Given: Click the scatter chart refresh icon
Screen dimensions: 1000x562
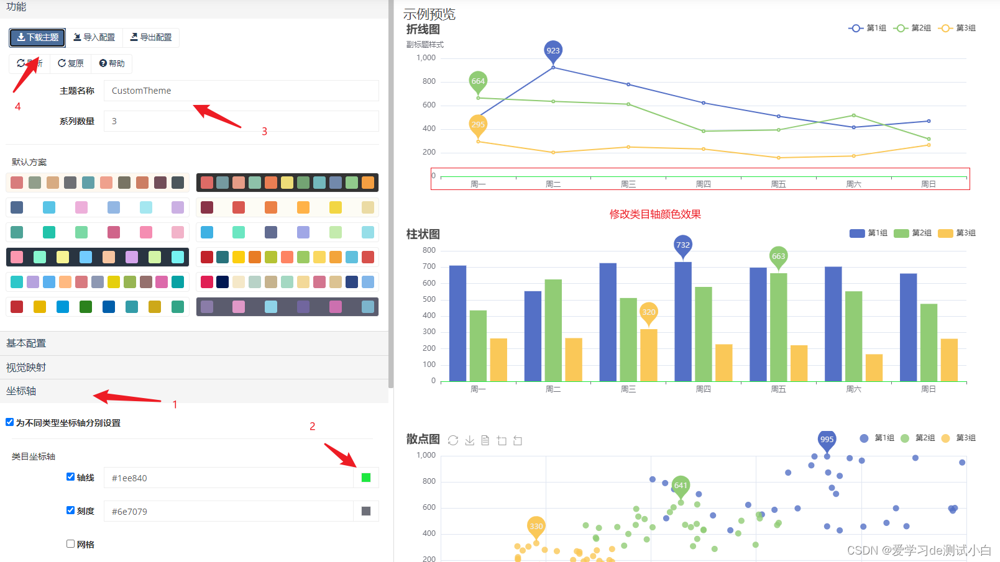Looking at the screenshot, I should [453, 440].
